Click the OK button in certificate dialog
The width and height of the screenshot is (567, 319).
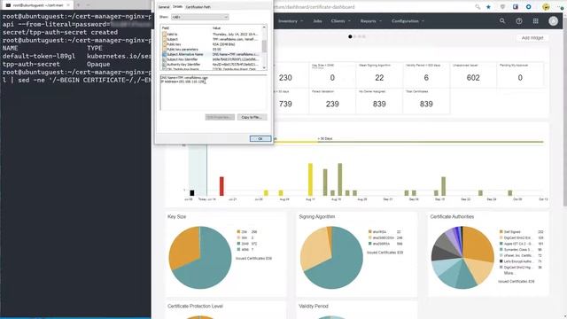(x=260, y=139)
